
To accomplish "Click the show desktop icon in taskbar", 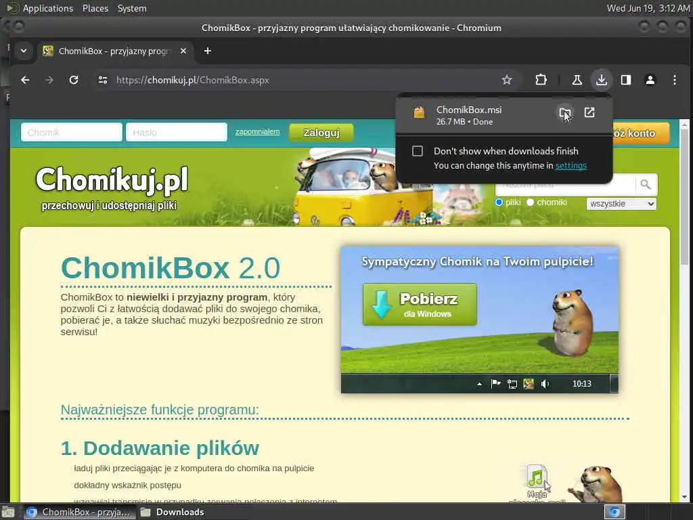I will pos(8,512).
